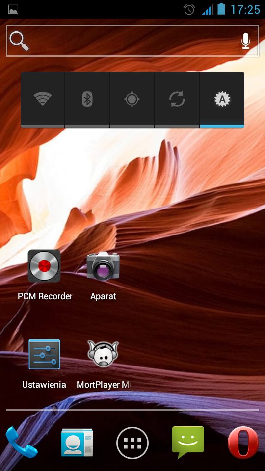This screenshot has height=471, width=265.
Task: Tap the voice search microphone
Action: click(246, 41)
